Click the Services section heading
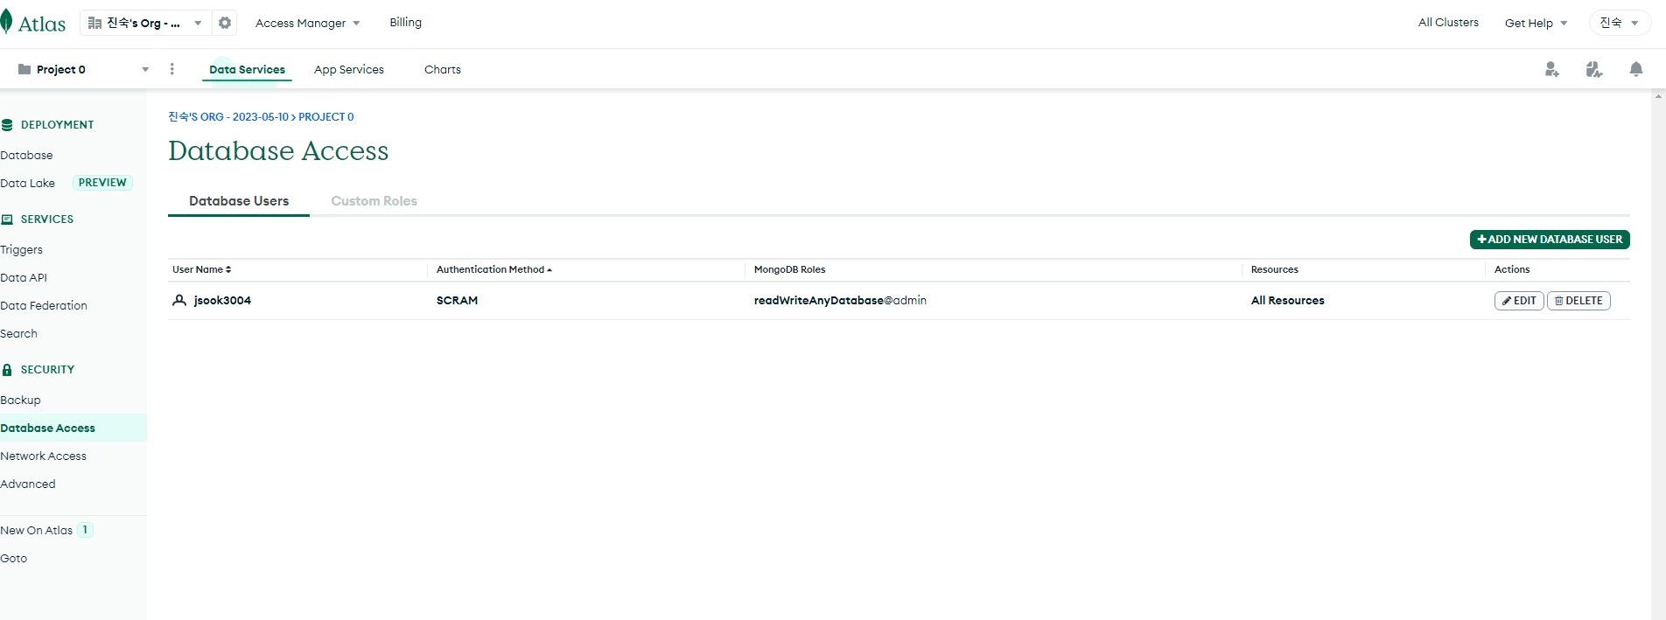The image size is (1666, 620). (47, 219)
